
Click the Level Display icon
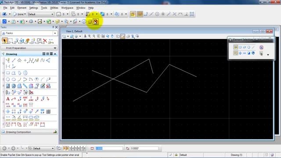click(58, 22)
